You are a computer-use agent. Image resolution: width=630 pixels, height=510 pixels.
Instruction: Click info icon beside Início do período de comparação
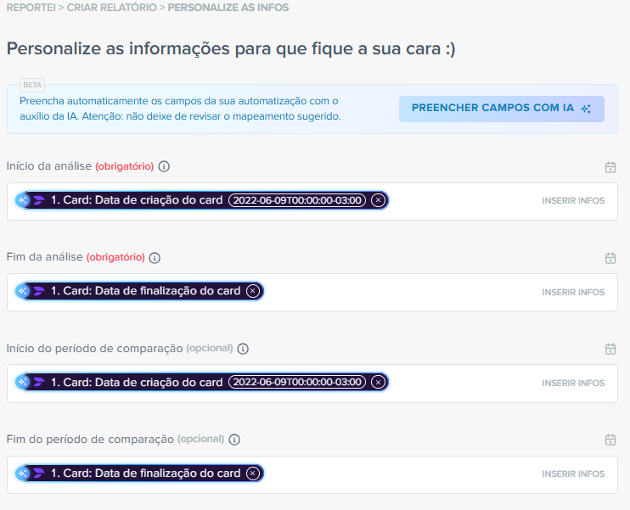click(x=243, y=349)
